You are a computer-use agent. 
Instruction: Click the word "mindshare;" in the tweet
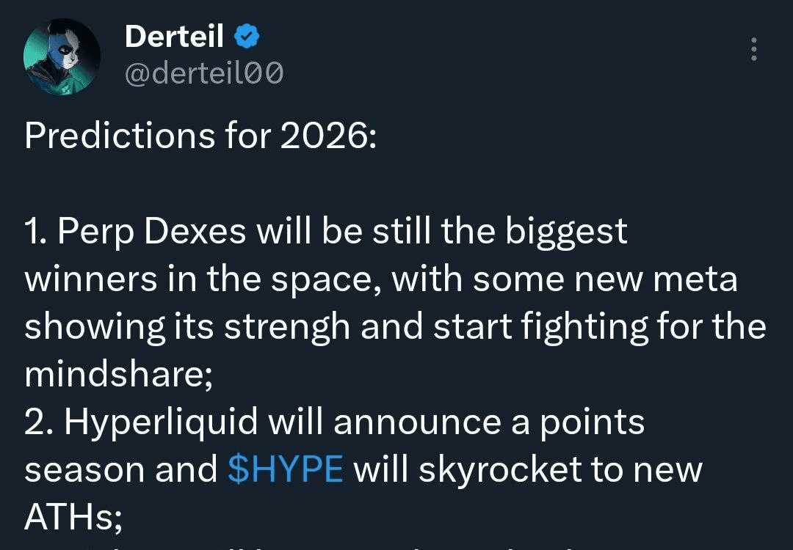click(119, 374)
